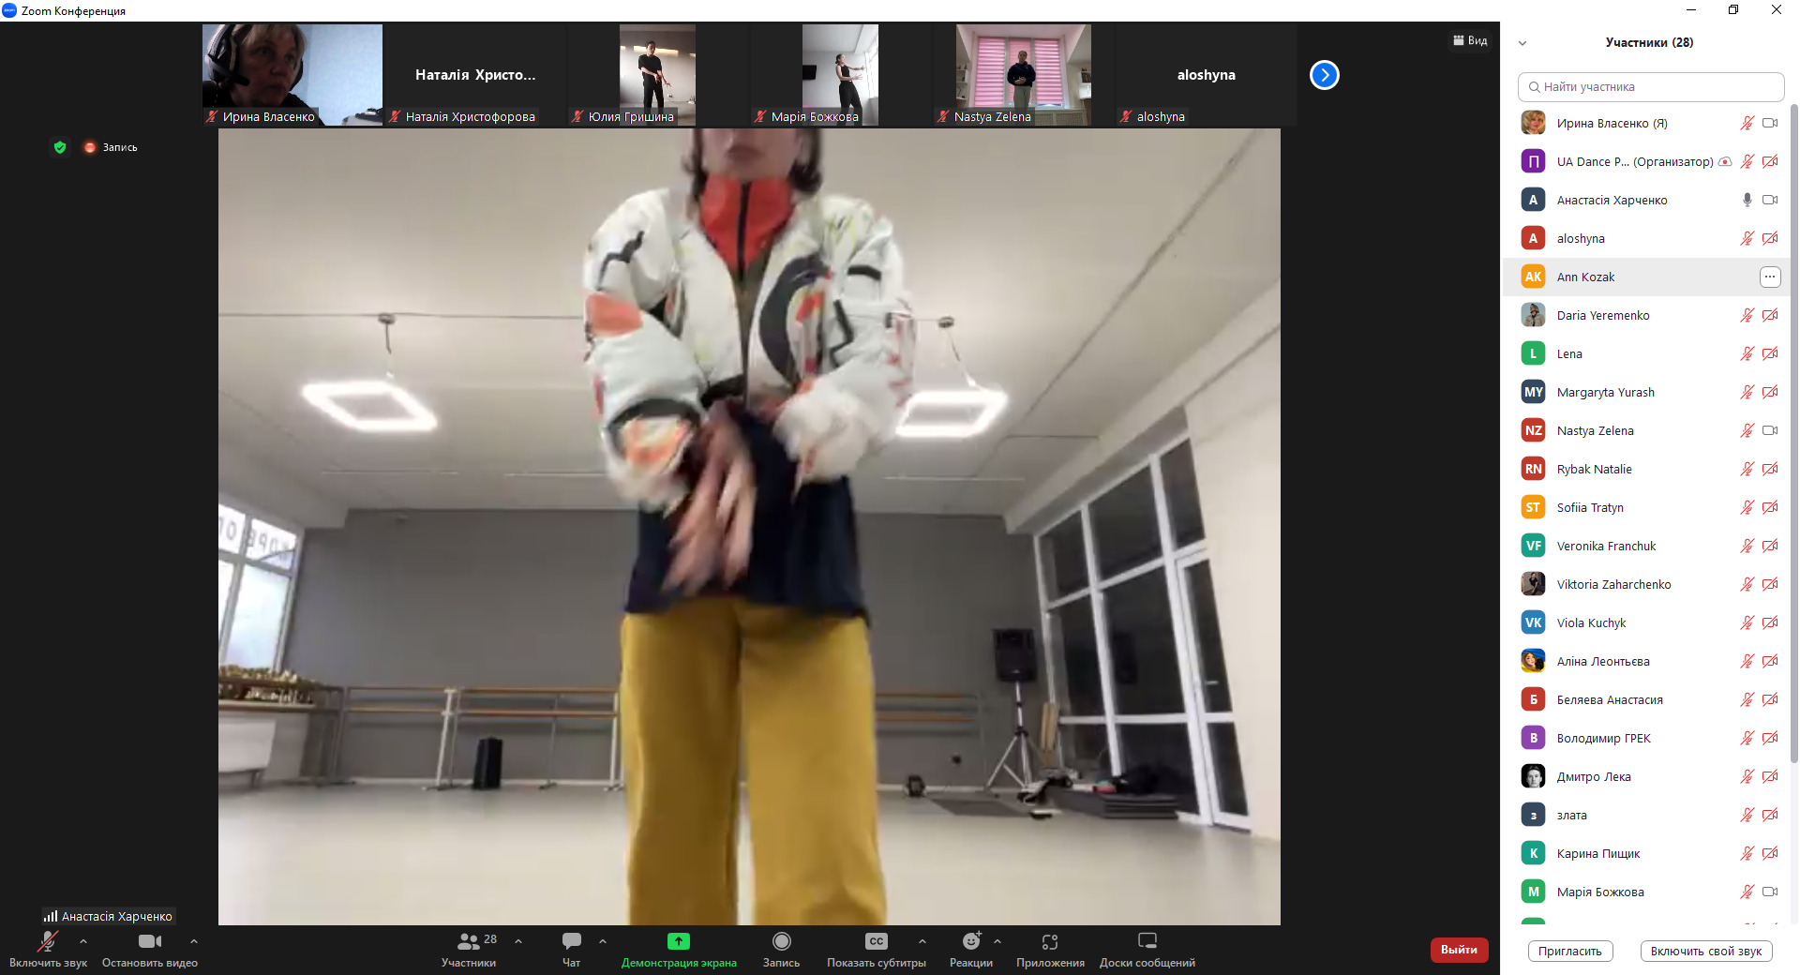Toggle the Участники panel button
Screen dimensions: 1800x975
(469, 949)
